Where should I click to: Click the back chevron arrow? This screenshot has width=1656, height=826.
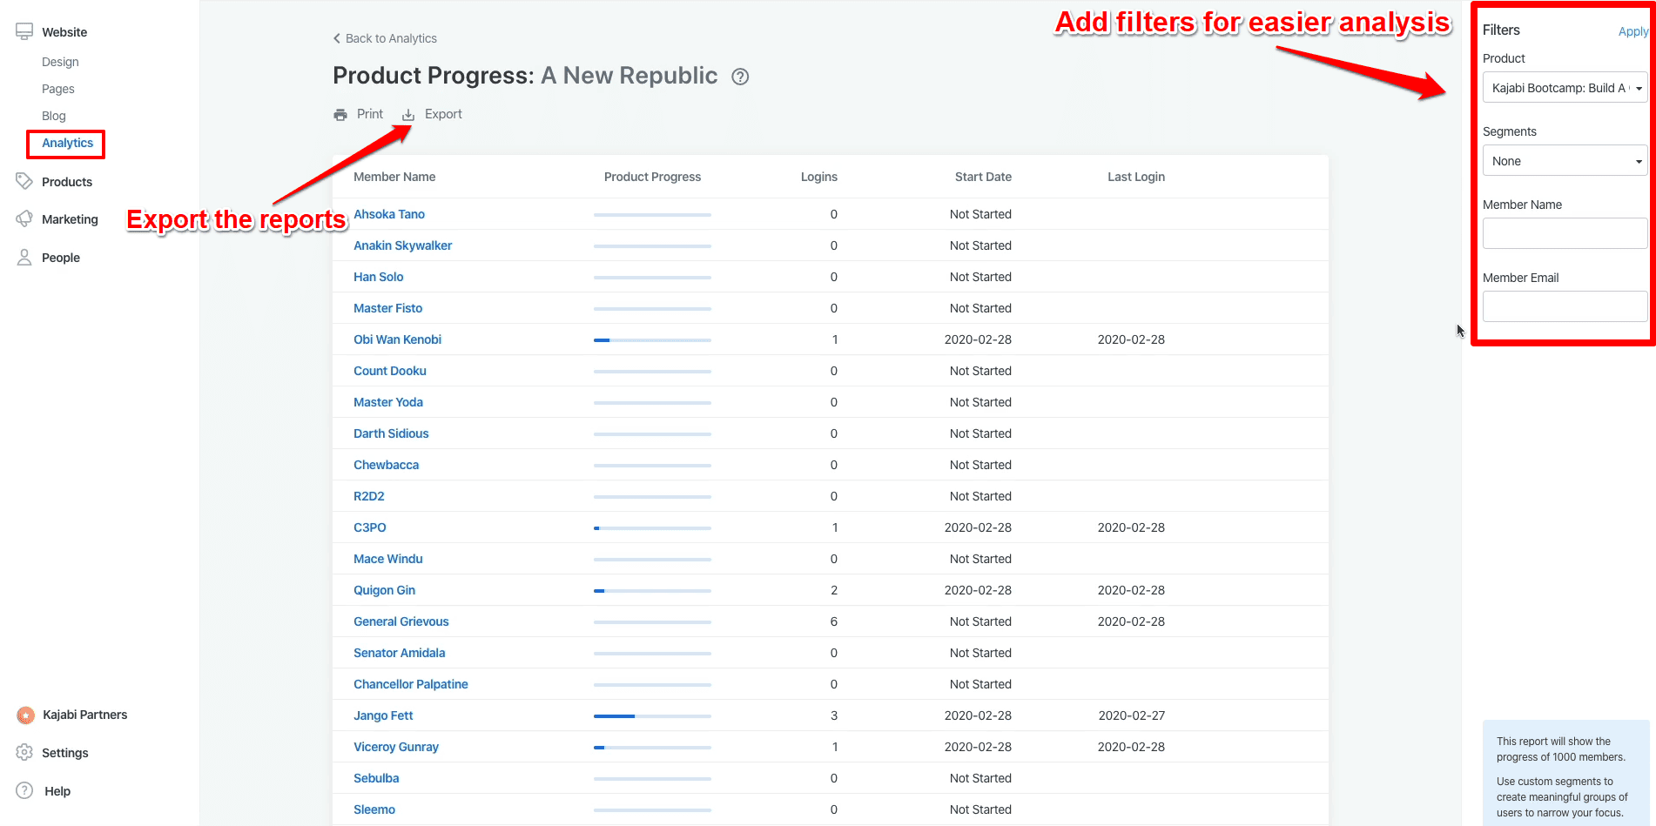(x=337, y=38)
